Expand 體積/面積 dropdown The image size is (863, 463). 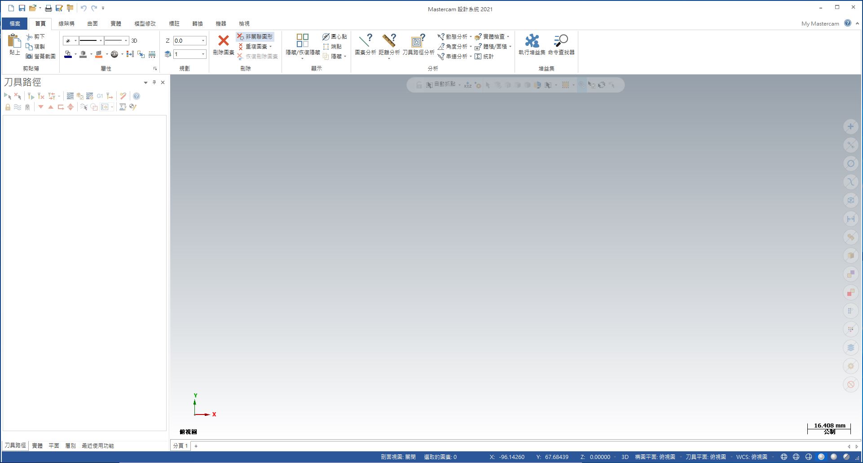coord(510,47)
